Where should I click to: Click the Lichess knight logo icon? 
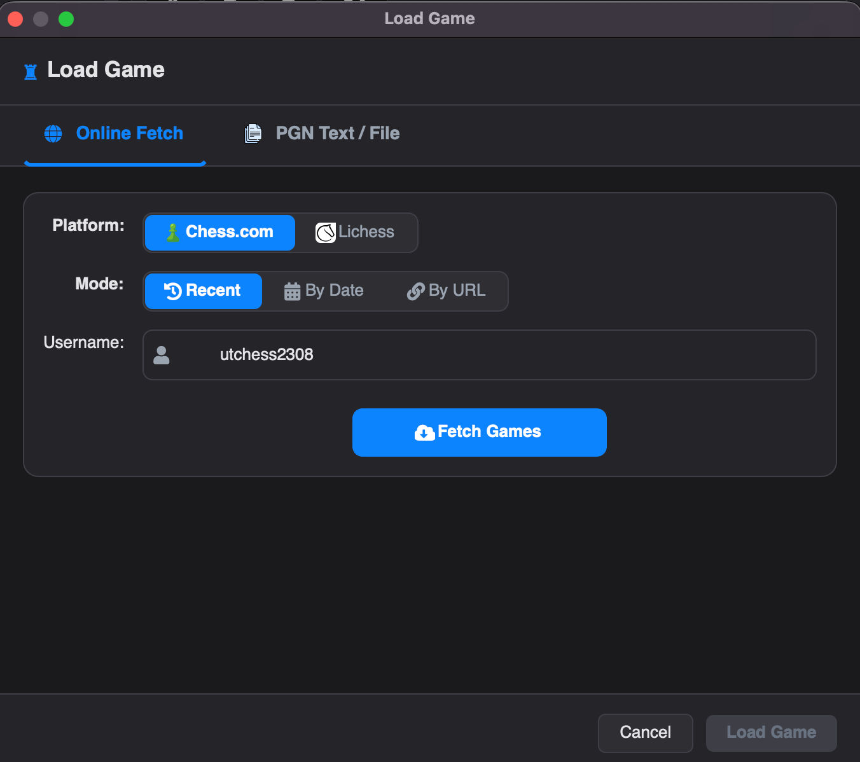(326, 233)
